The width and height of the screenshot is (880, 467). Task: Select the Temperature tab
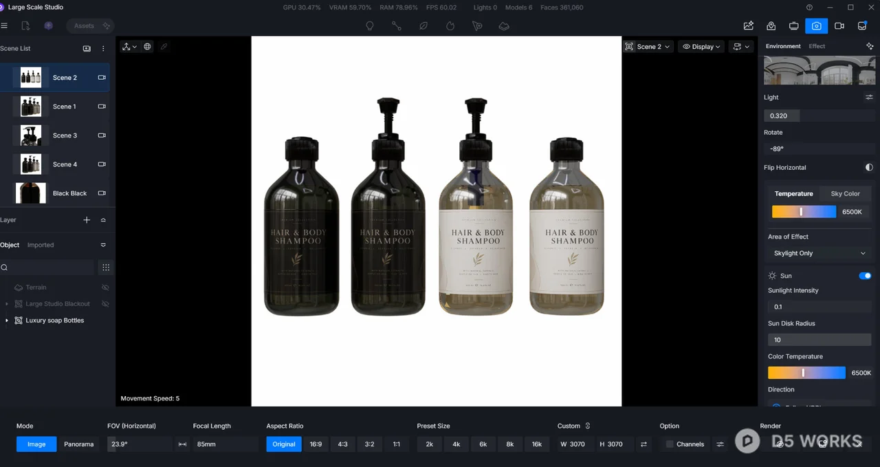(x=793, y=193)
